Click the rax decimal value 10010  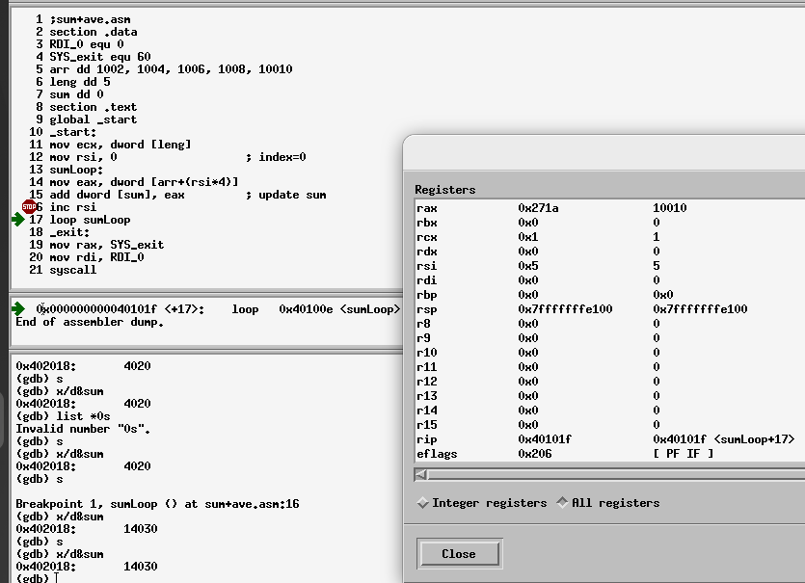669,208
